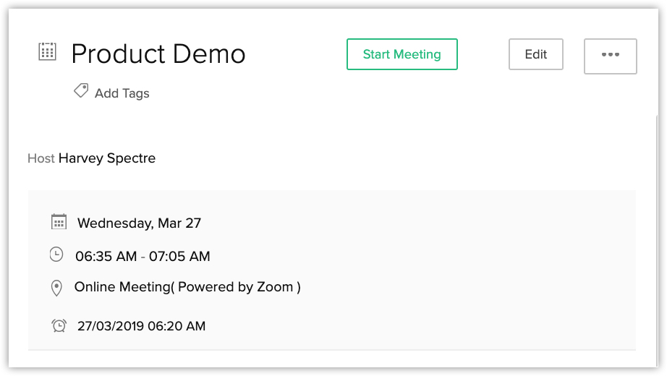Click the calendar icon beside Product Demo title
Image resolution: width=667 pixels, height=376 pixels.
click(x=47, y=51)
